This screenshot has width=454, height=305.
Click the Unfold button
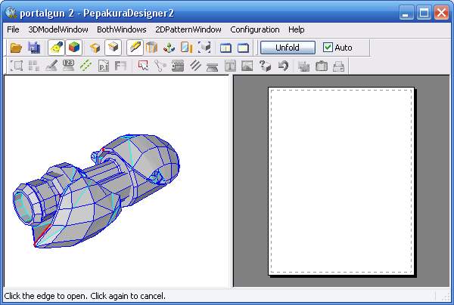click(x=288, y=48)
